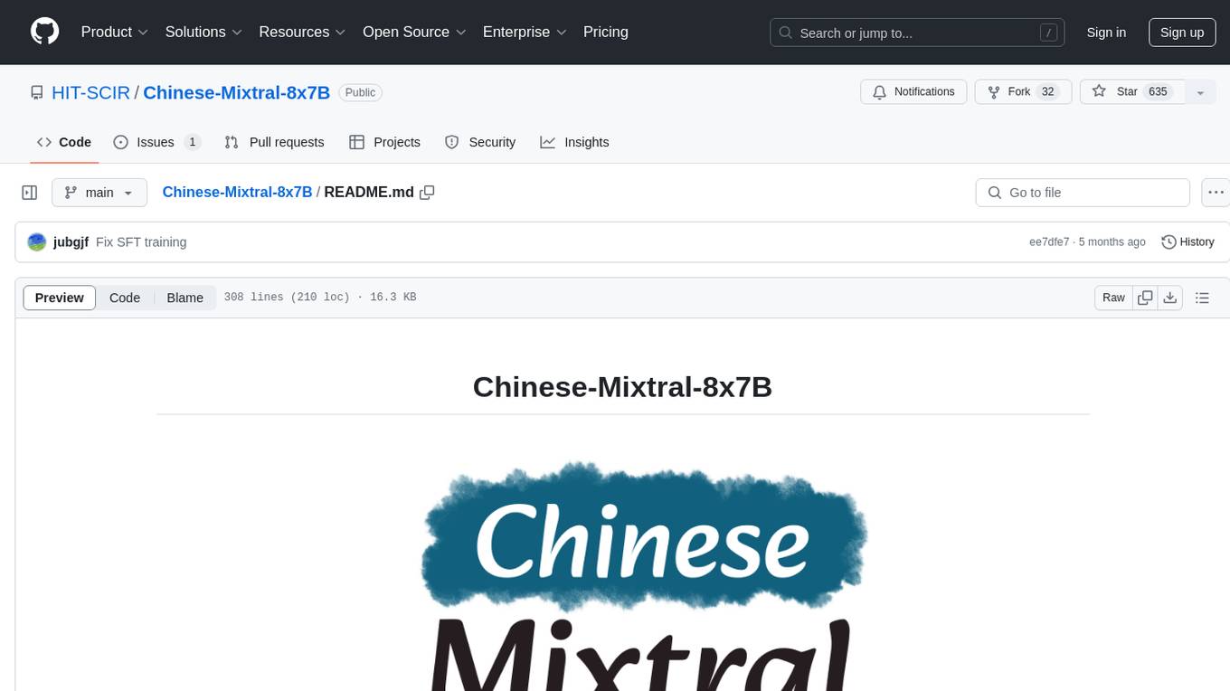Open the README outline list
Image resolution: width=1230 pixels, height=691 pixels.
click(1202, 298)
